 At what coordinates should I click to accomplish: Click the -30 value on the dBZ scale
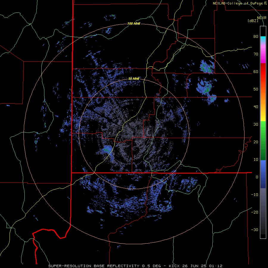tap(255, 230)
